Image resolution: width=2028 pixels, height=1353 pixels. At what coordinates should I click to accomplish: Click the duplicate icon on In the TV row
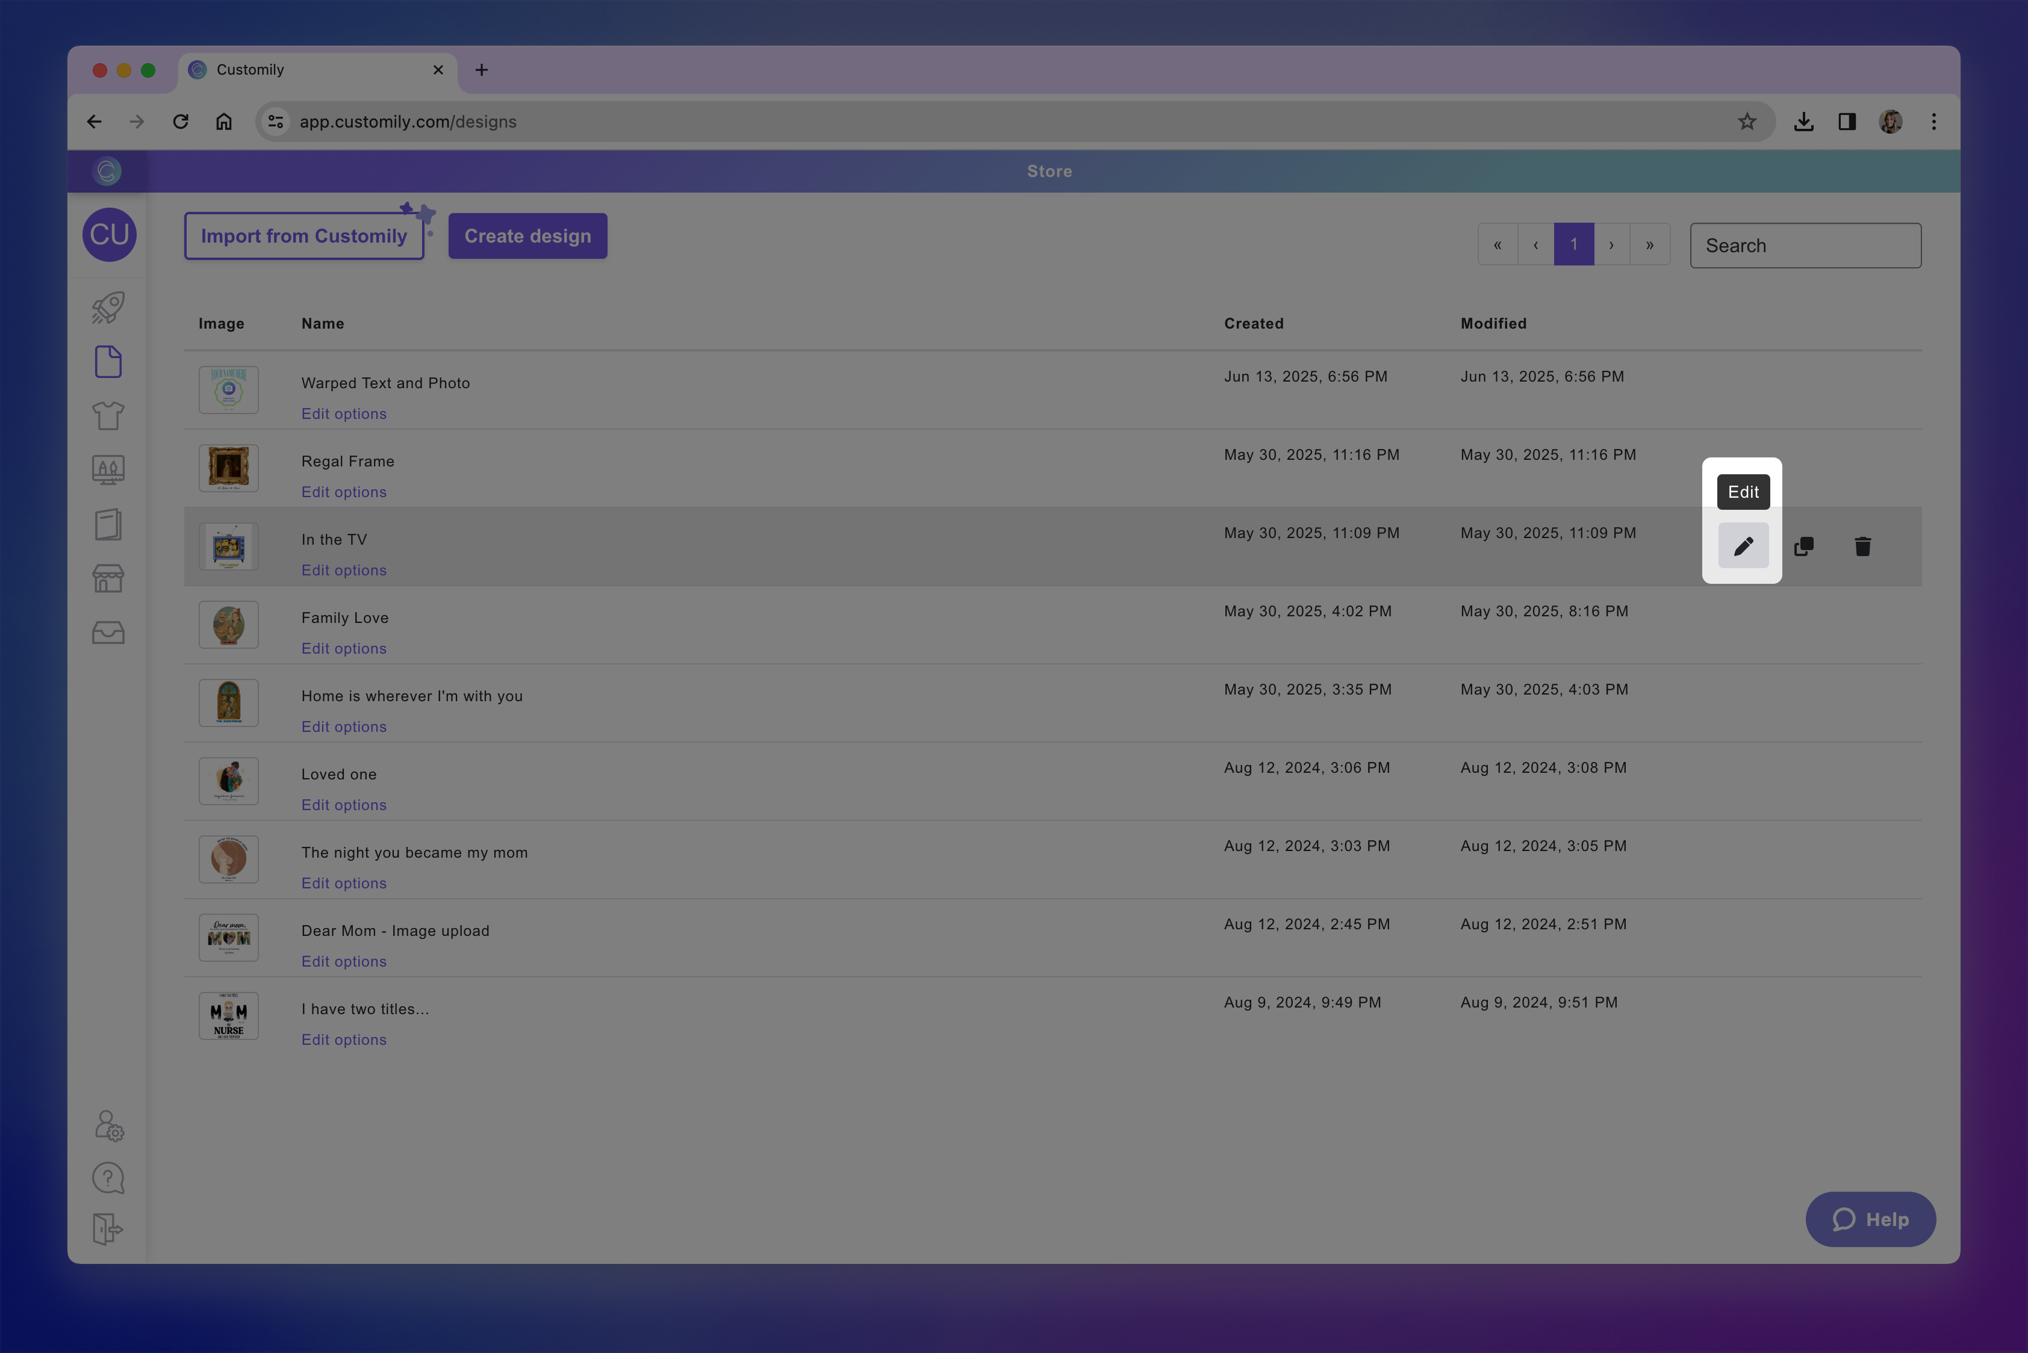coord(1803,546)
